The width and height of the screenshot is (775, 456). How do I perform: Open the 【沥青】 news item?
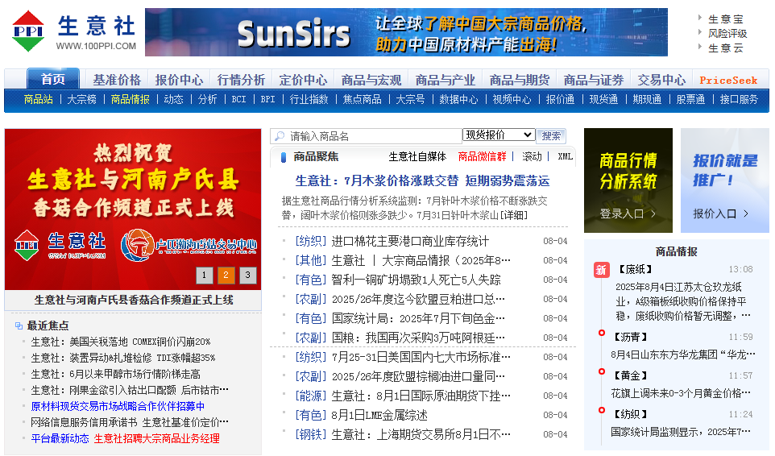click(x=630, y=337)
